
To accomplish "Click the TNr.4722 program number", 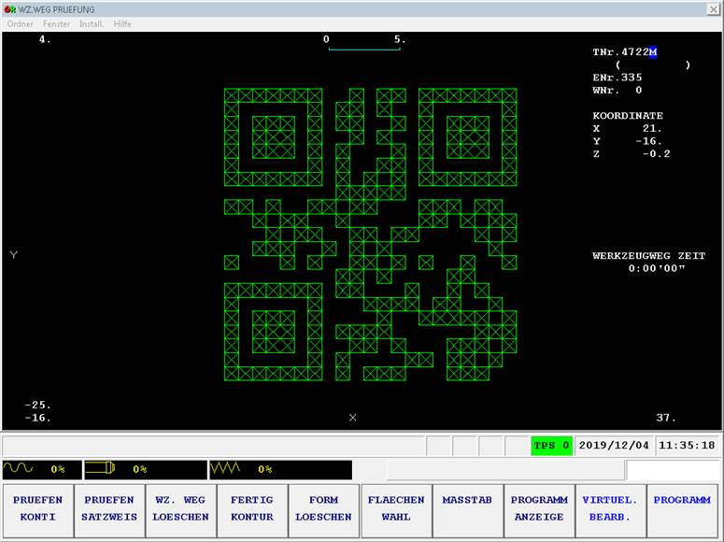I will coord(620,52).
